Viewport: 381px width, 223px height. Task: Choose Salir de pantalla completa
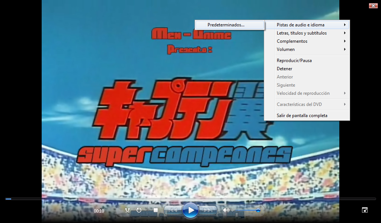tap(307, 116)
